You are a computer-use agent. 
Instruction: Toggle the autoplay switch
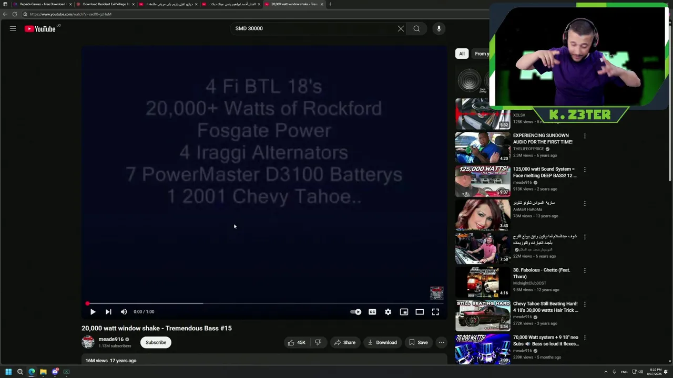pyautogui.click(x=356, y=312)
